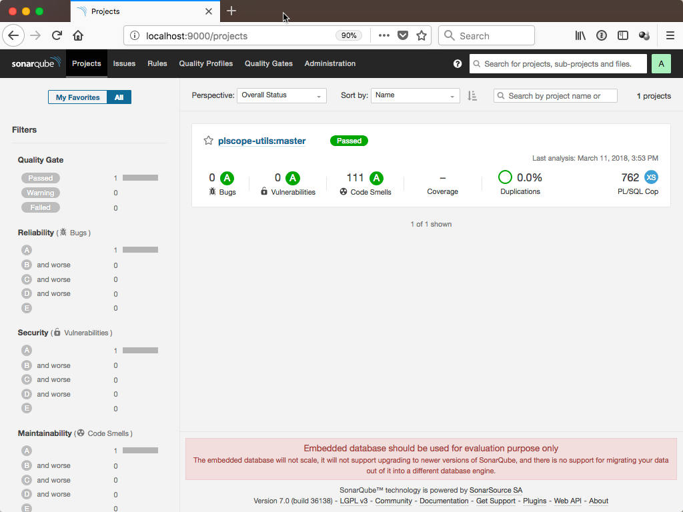Filter Quality Gate by Warning
This screenshot has height=512, width=683.
click(41, 193)
